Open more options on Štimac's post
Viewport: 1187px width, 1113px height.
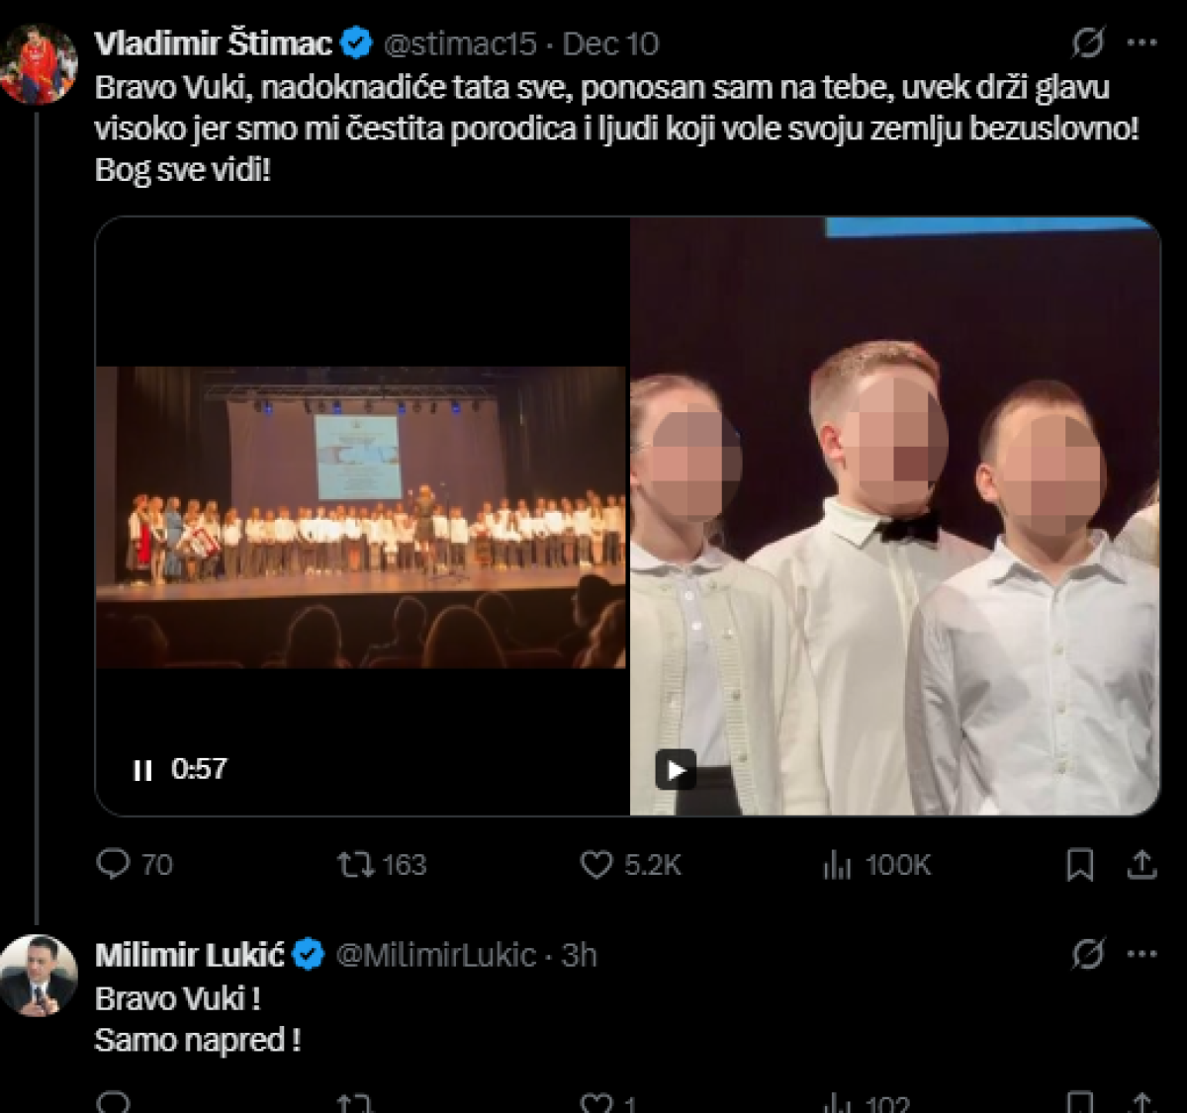pos(1142,43)
